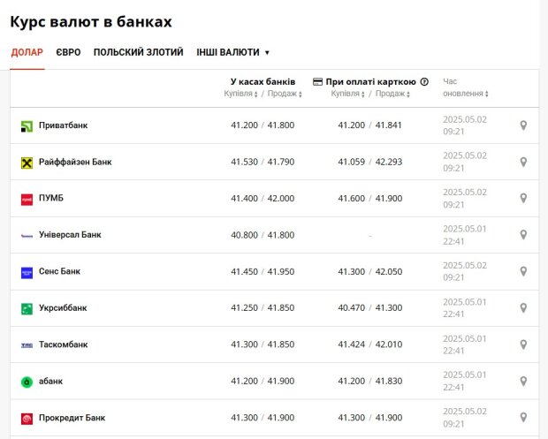
Task: Click Райффайзен card sale rate 42.293
Action: click(389, 162)
